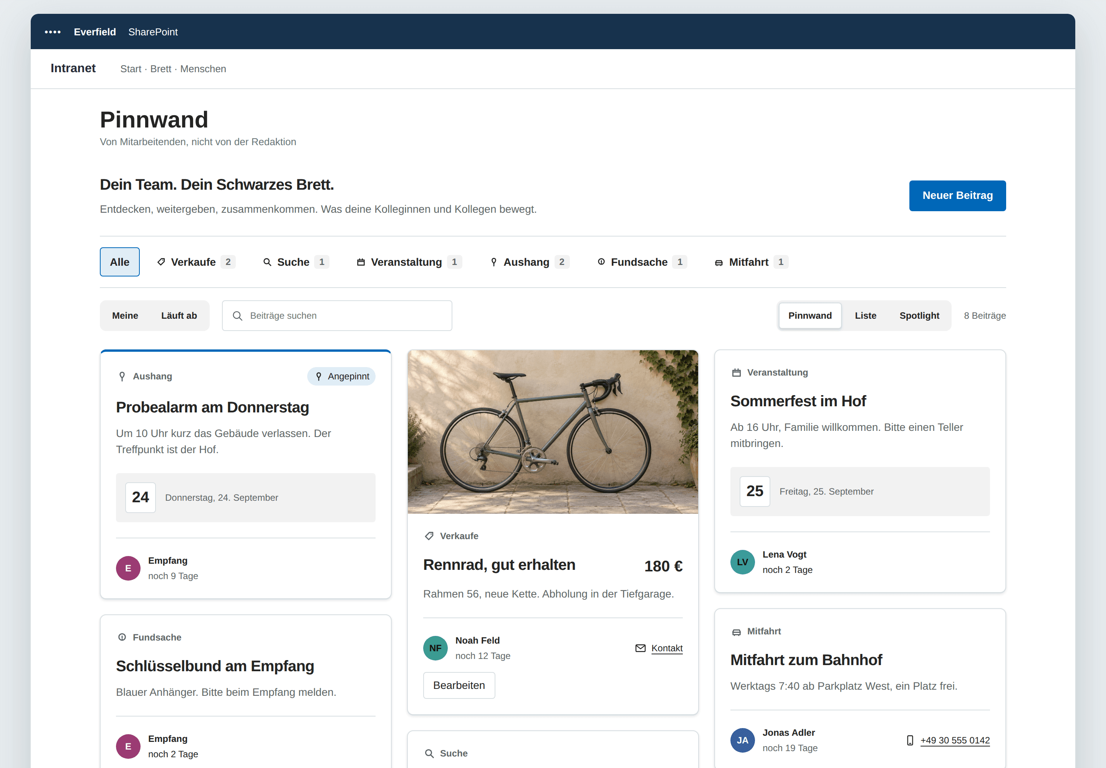Switch to Spotlight view

coord(919,316)
